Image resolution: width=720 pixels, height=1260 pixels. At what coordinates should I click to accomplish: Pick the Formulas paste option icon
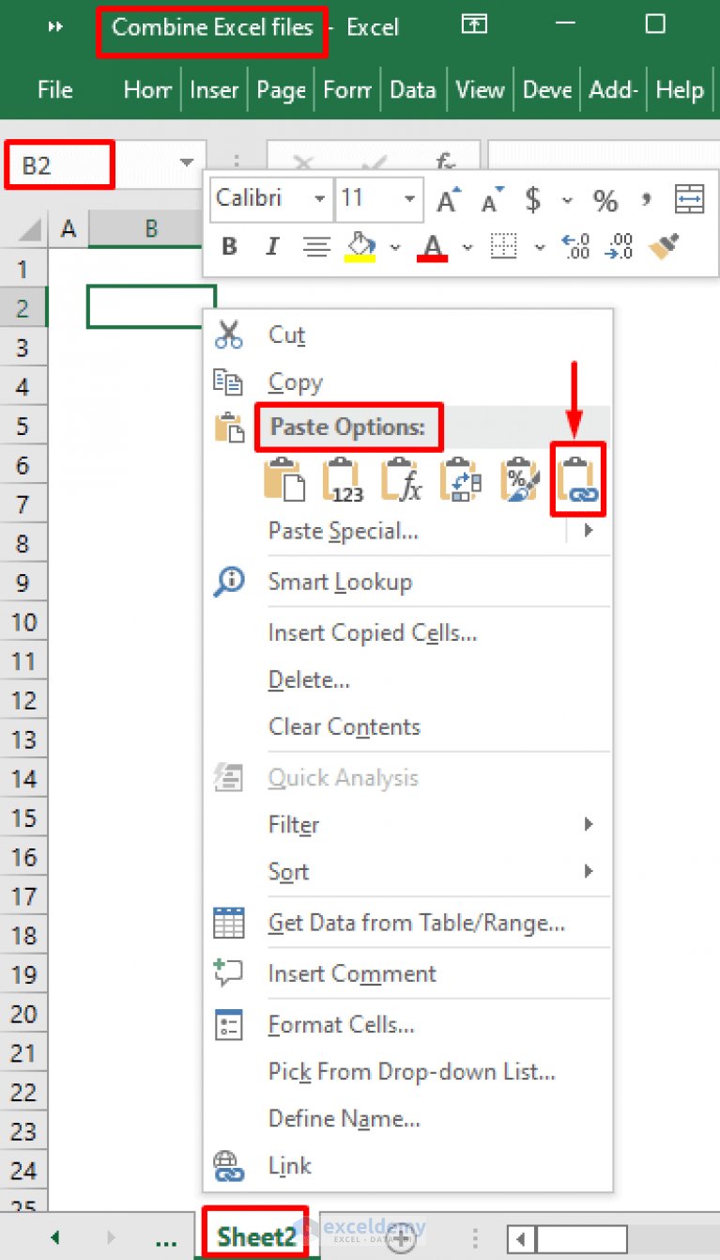click(x=401, y=479)
